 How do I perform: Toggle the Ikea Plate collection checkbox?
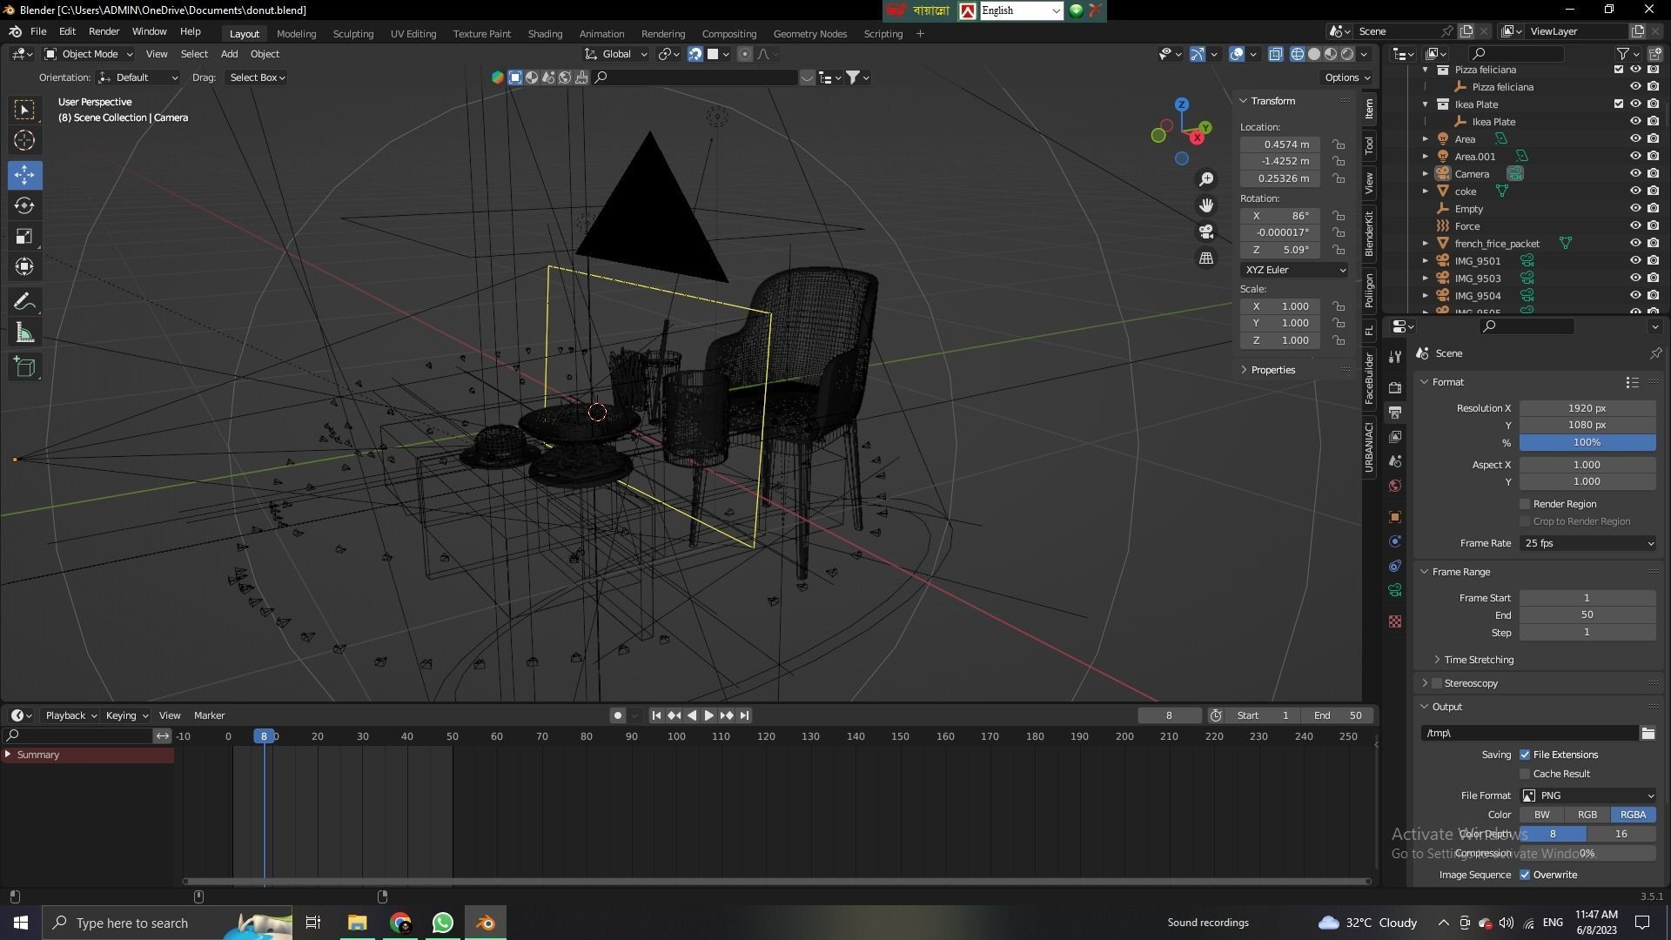(x=1619, y=104)
